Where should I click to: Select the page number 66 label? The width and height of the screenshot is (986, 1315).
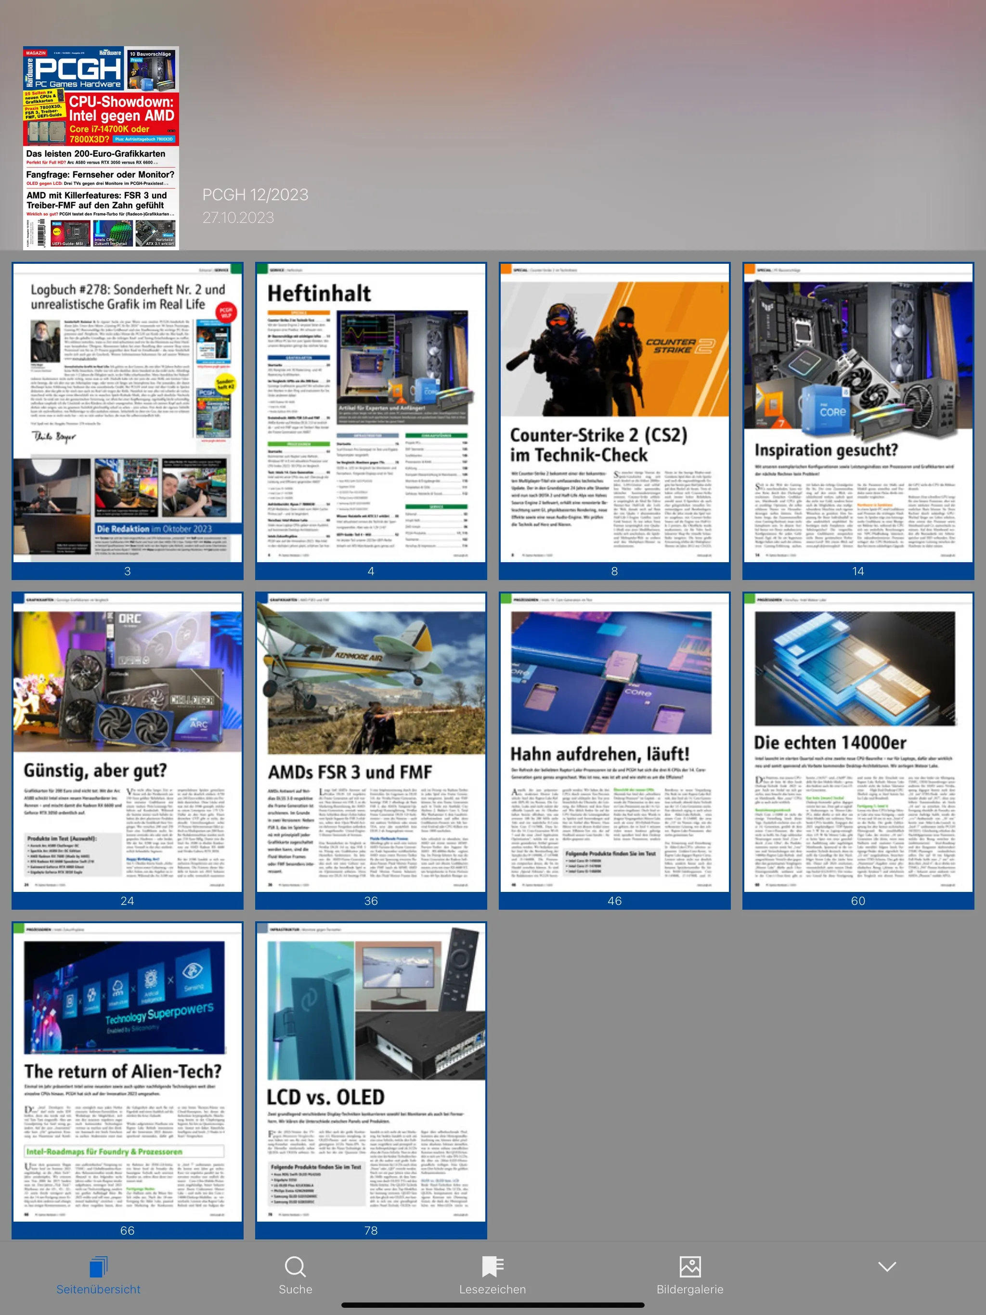(127, 1231)
